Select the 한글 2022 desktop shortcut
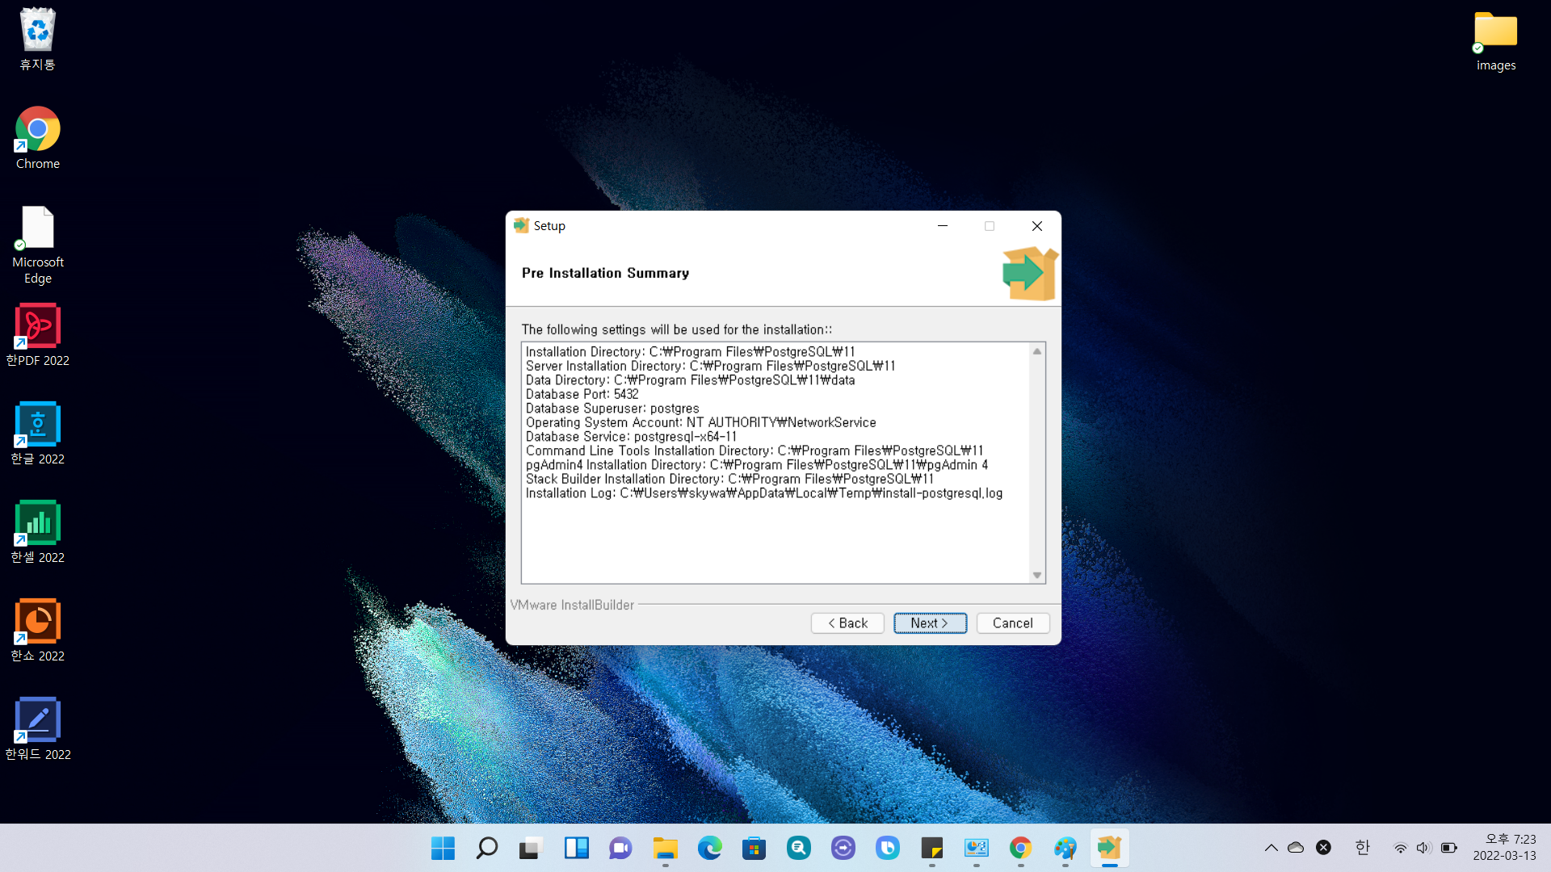The height and width of the screenshot is (872, 1551). click(37, 433)
